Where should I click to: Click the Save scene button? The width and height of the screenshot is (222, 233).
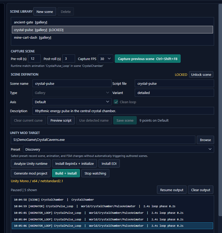[125, 120]
